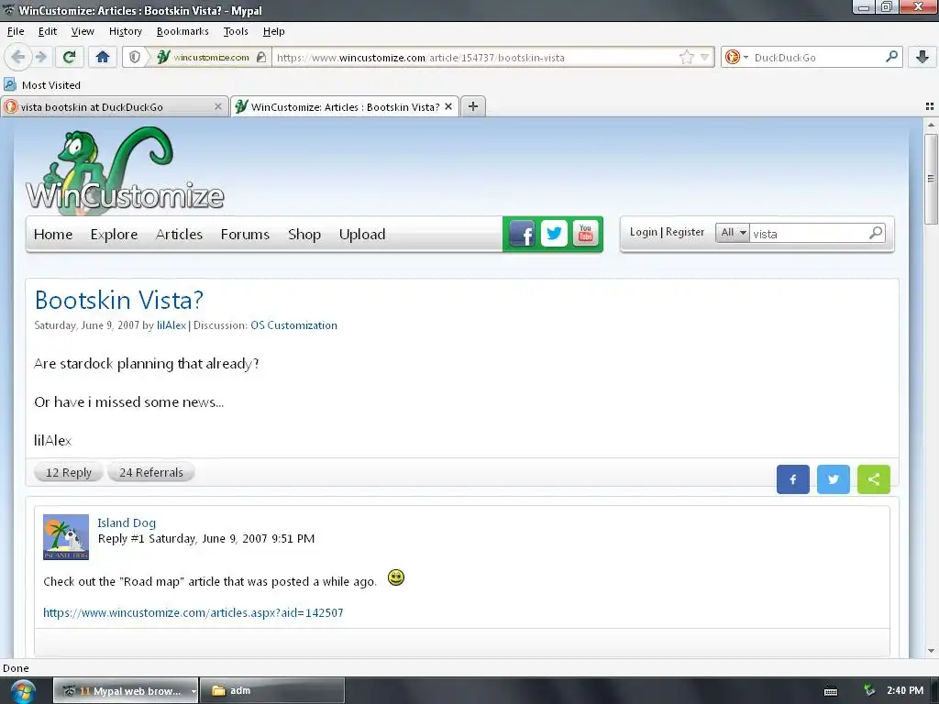Visit WinCustomize YouTube icon in navbar
Screen dimensions: 939x704
585,234
